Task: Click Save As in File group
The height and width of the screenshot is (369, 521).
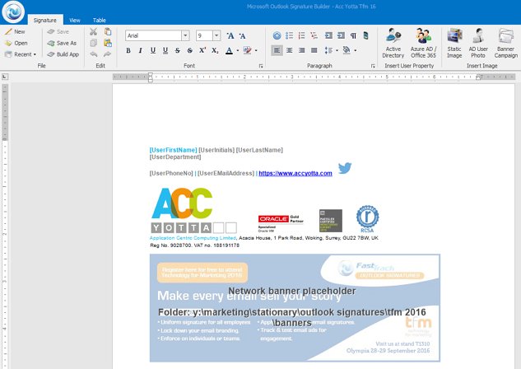Action: tap(62, 43)
